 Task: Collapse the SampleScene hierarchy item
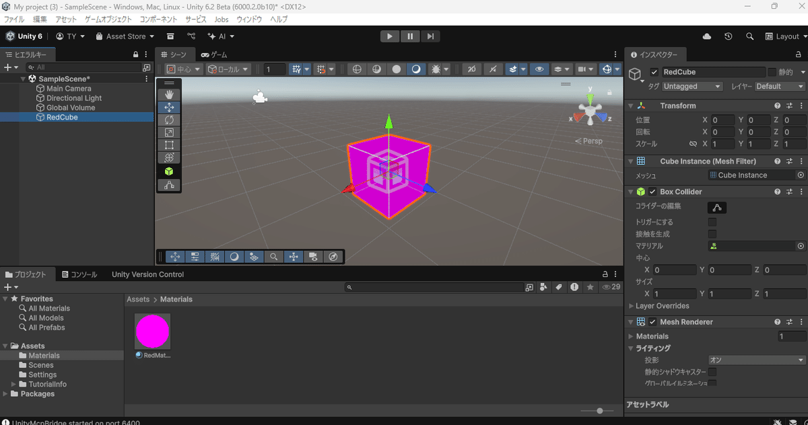click(x=22, y=78)
